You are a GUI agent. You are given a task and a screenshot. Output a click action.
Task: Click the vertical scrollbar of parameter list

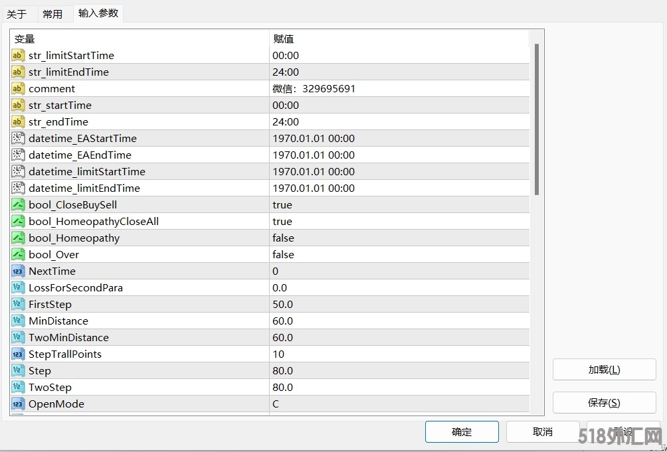[537, 119]
